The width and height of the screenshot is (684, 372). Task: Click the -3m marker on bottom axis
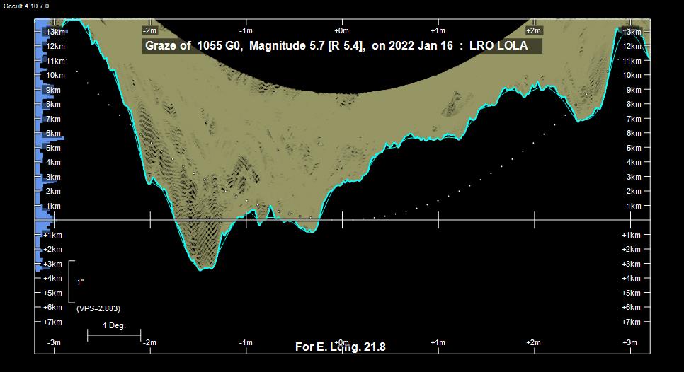tap(54, 343)
